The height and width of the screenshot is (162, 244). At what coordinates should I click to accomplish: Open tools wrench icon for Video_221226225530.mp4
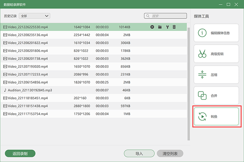click(167, 27)
